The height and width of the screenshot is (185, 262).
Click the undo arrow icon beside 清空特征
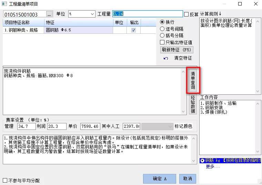point(166,58)
